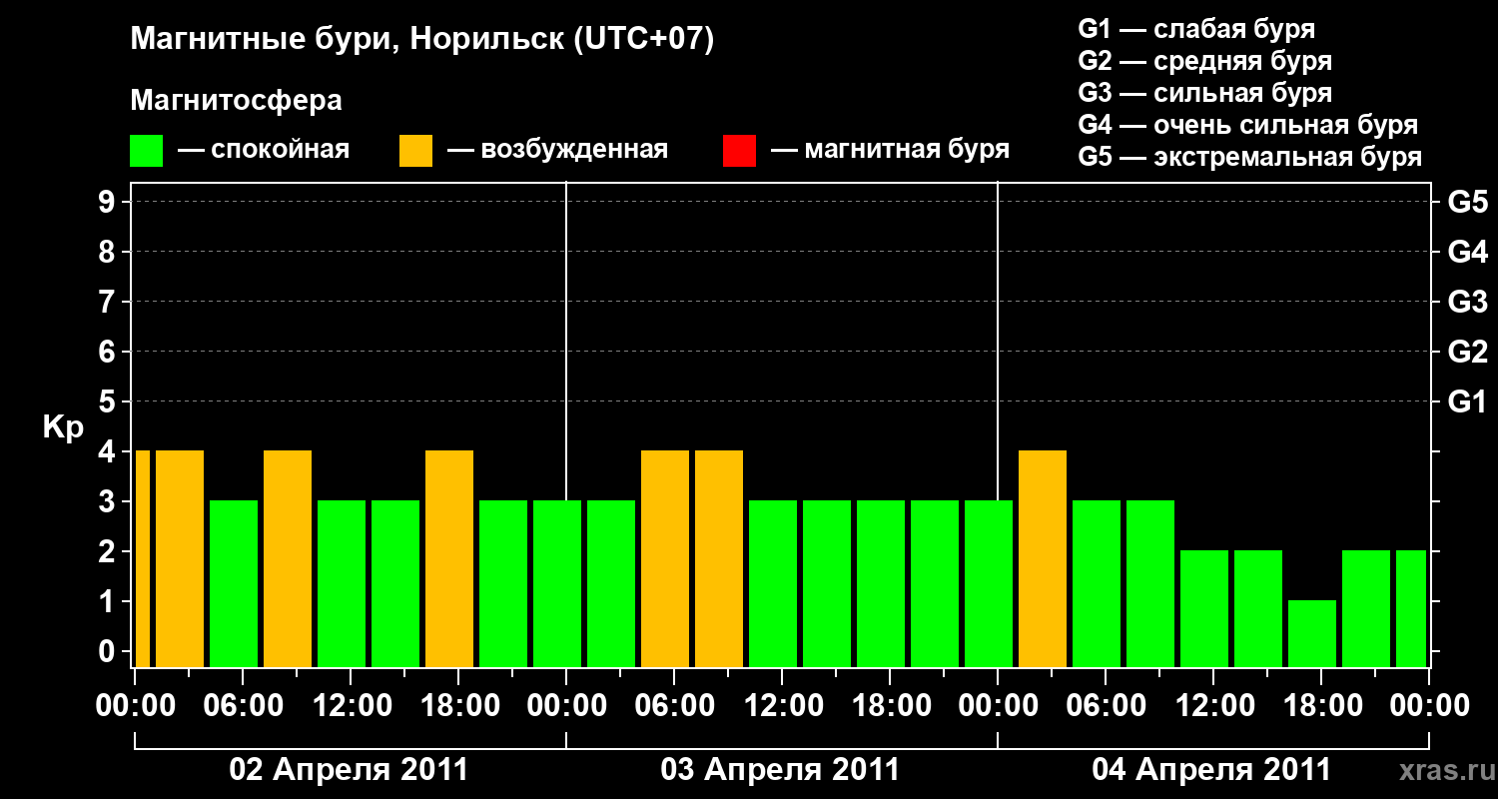Click the right-axis 'G3' label at Kp 7
1498x799 pixels.
[1467, 303]
